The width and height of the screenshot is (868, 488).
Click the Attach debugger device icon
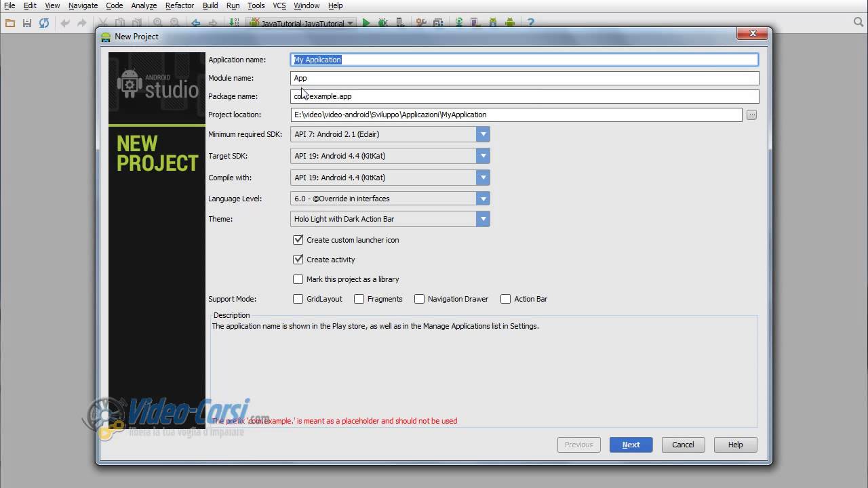(400, 22)
